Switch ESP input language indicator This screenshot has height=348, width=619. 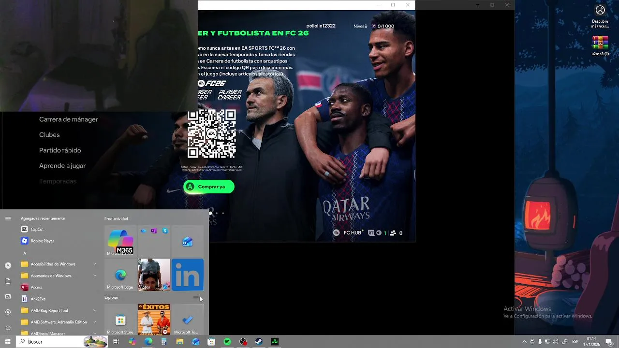(575, 342)
